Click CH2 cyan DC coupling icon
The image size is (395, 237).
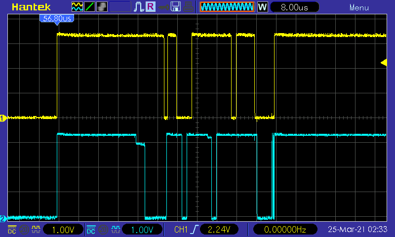pos(91,229)
